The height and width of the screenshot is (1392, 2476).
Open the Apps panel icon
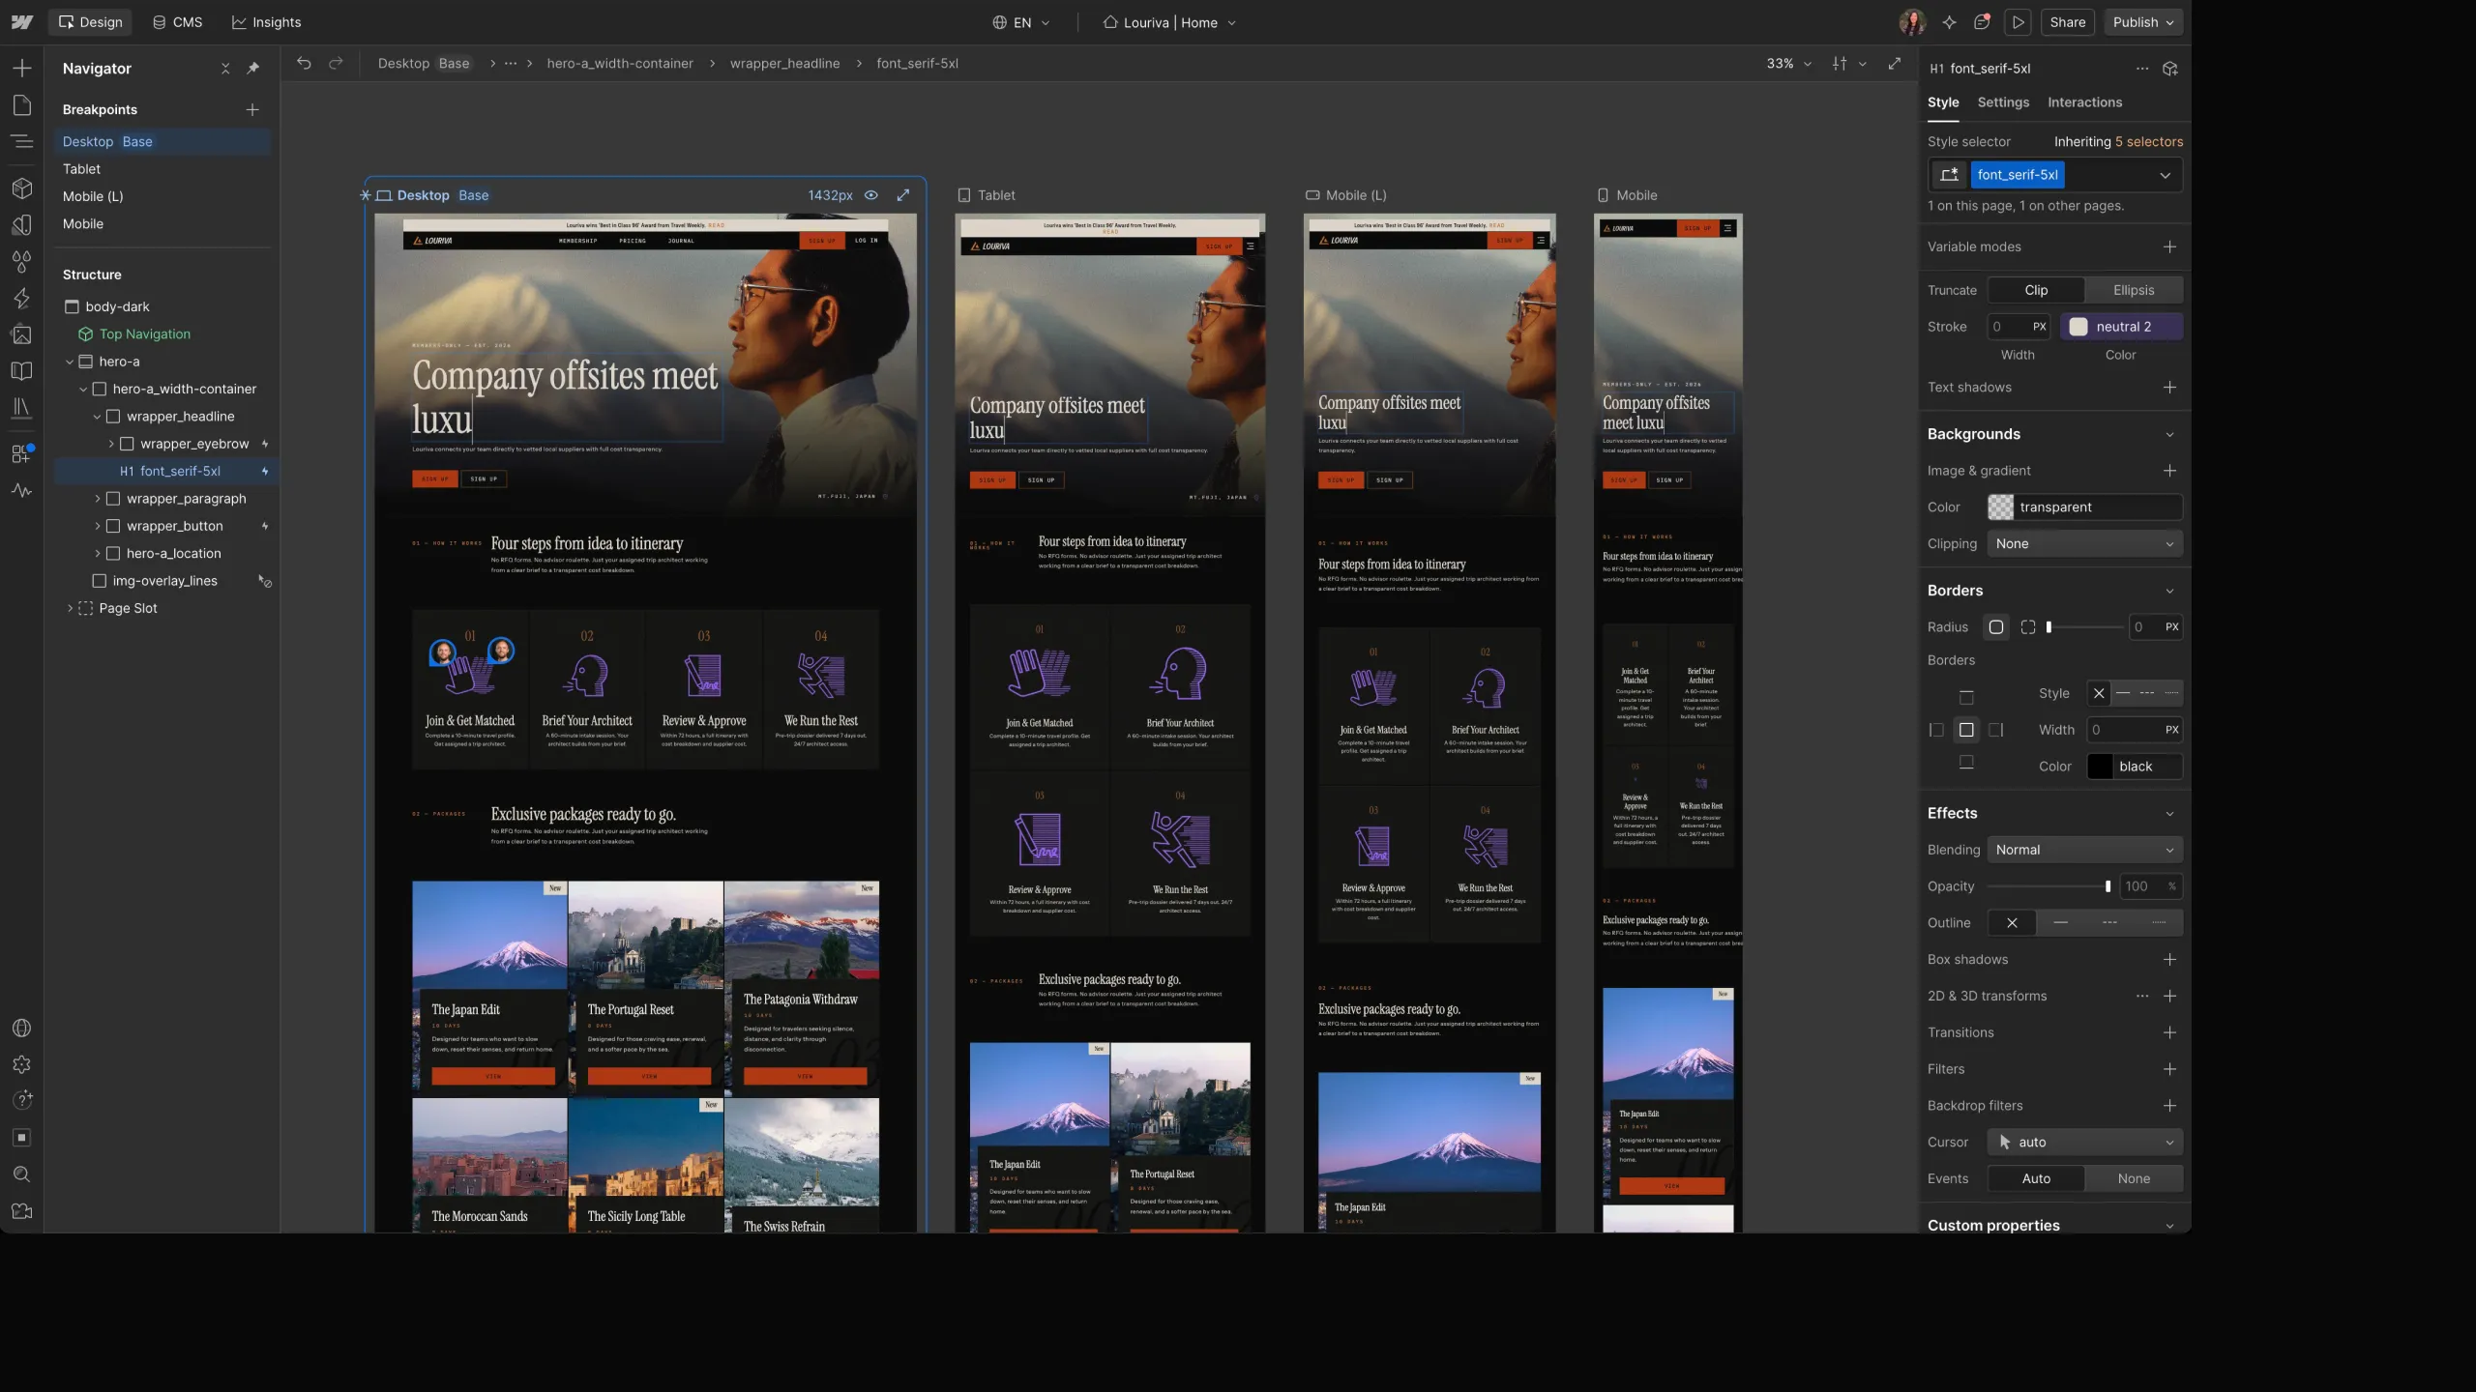(21, 453)
